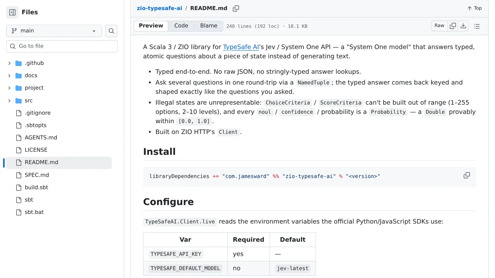The image size is (495, 278).
Task: Expand the src folder chevron
Action: pos(9,100)
